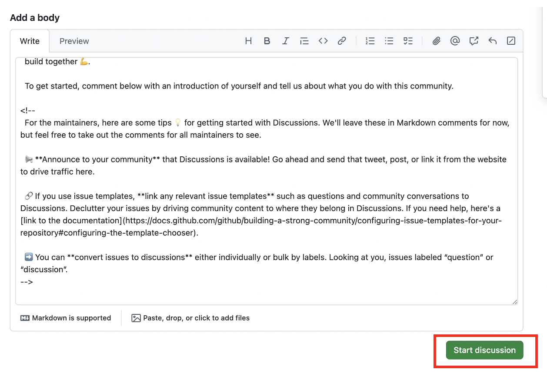
Task: Click inside the discussion body text area
Action: [267, 181]
